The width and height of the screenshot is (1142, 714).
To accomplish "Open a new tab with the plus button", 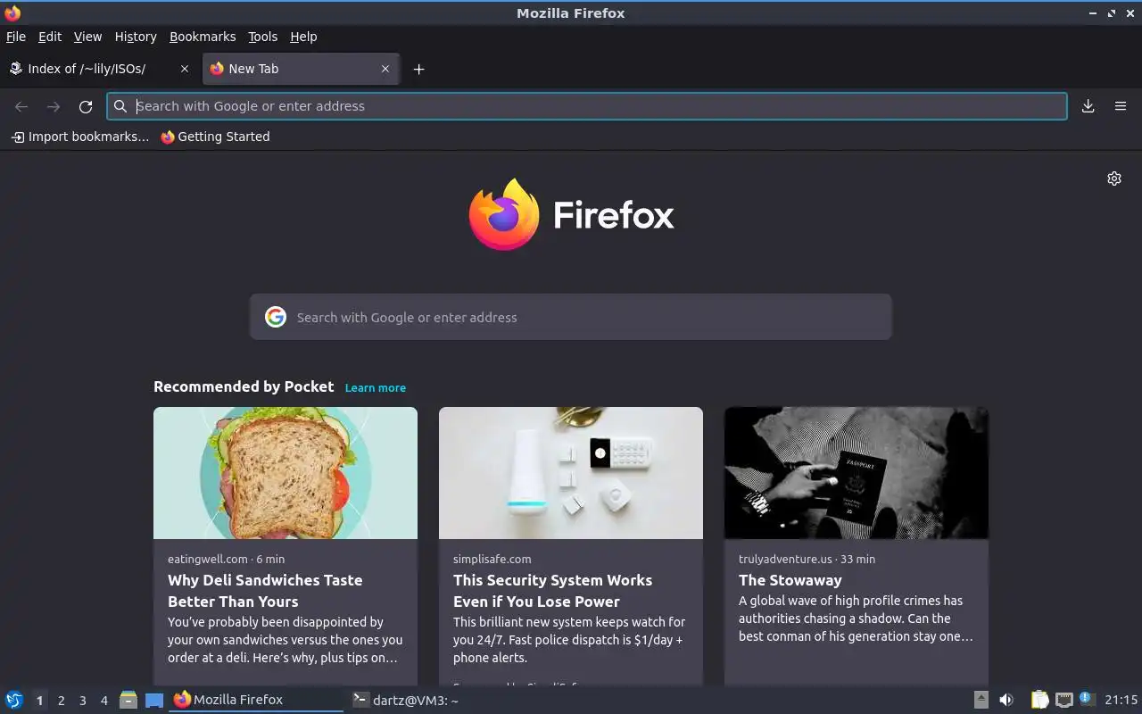I will [x=418, y=69].
